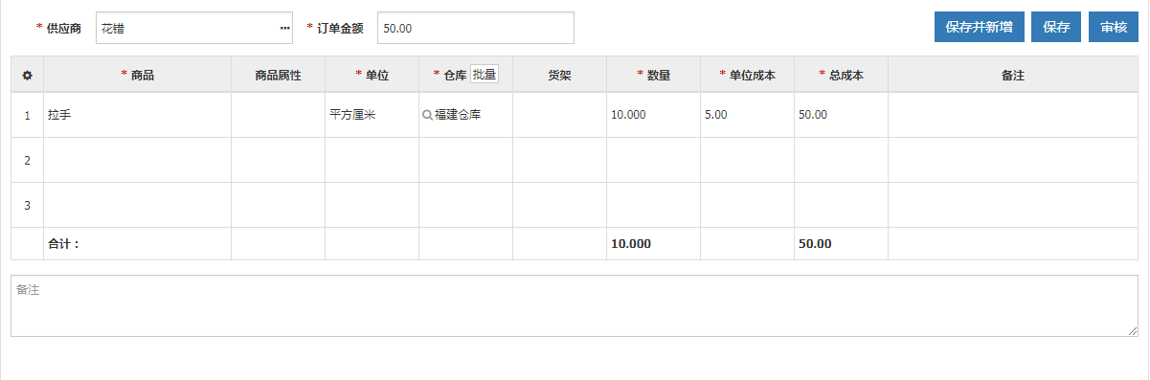Click the 保存 button
Screen dimensions: 1150x380
click(1056, 27)
